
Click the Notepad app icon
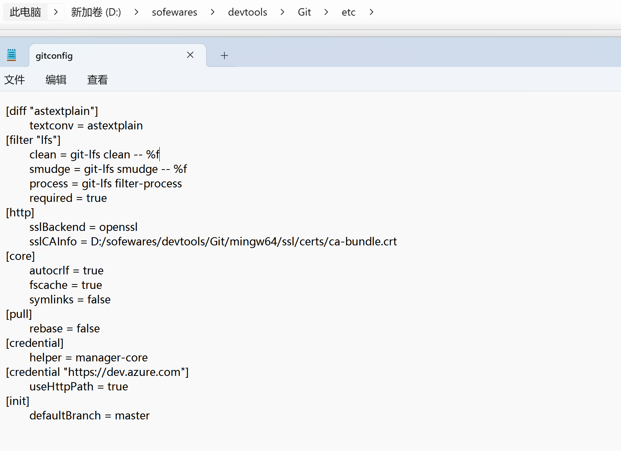pyautogui.click(x=12, y=55)
